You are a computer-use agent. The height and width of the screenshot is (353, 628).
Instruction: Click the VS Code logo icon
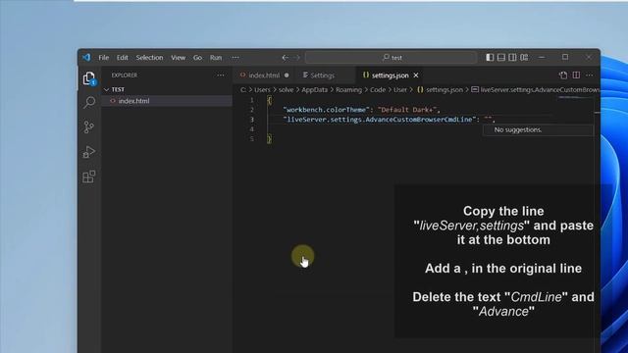pos(86,57)
